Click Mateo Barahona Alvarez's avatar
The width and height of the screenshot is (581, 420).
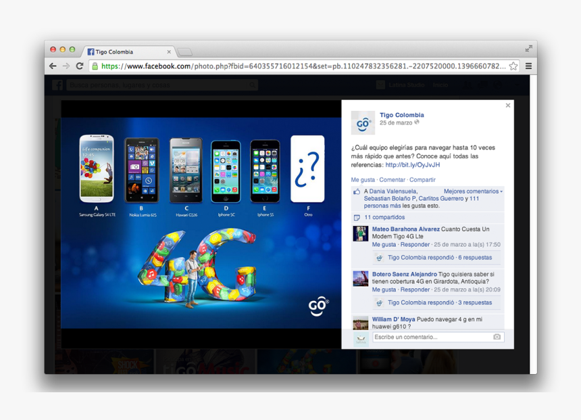click(361, 233)
